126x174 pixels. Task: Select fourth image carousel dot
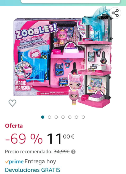point(63,117)
